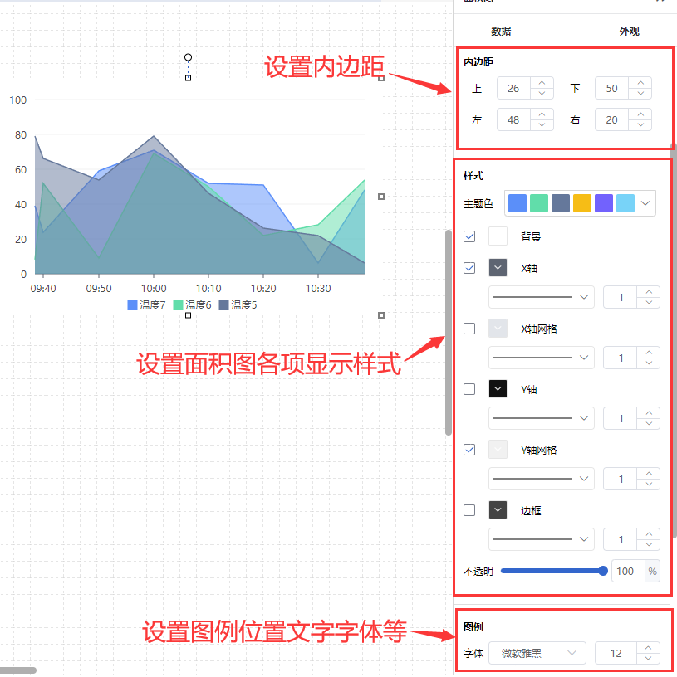Viewport: 677px width, 677px height.
Task: Open the 边框 color picker
Action: [498, 510]
